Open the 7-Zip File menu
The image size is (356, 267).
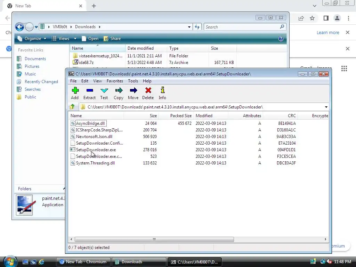point(73,81)
